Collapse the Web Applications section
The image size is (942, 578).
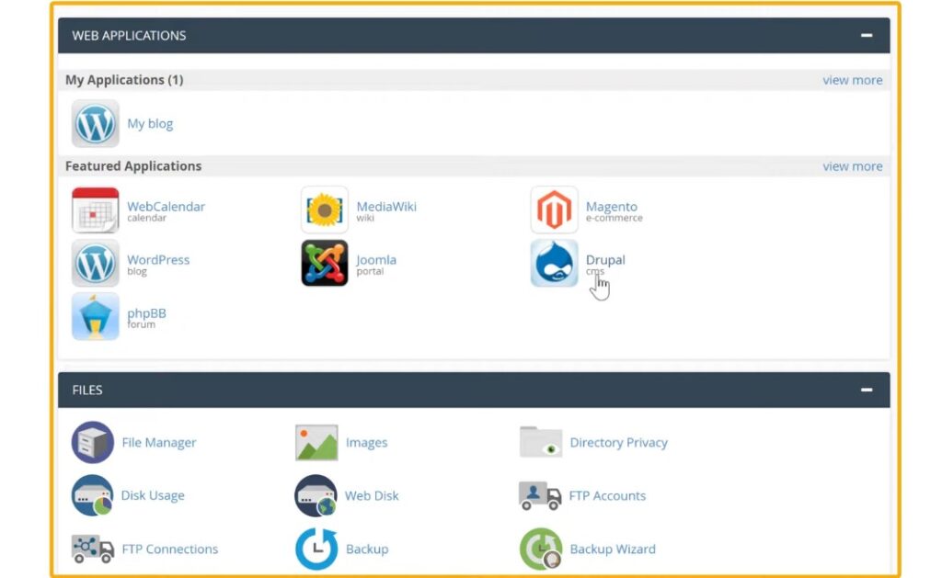point(866,35)
